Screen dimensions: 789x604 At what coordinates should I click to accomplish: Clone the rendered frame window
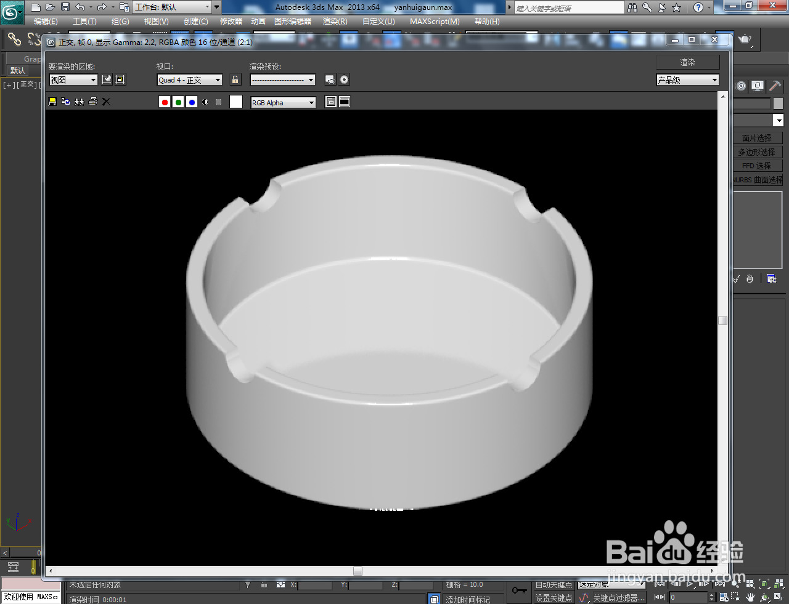80,102
